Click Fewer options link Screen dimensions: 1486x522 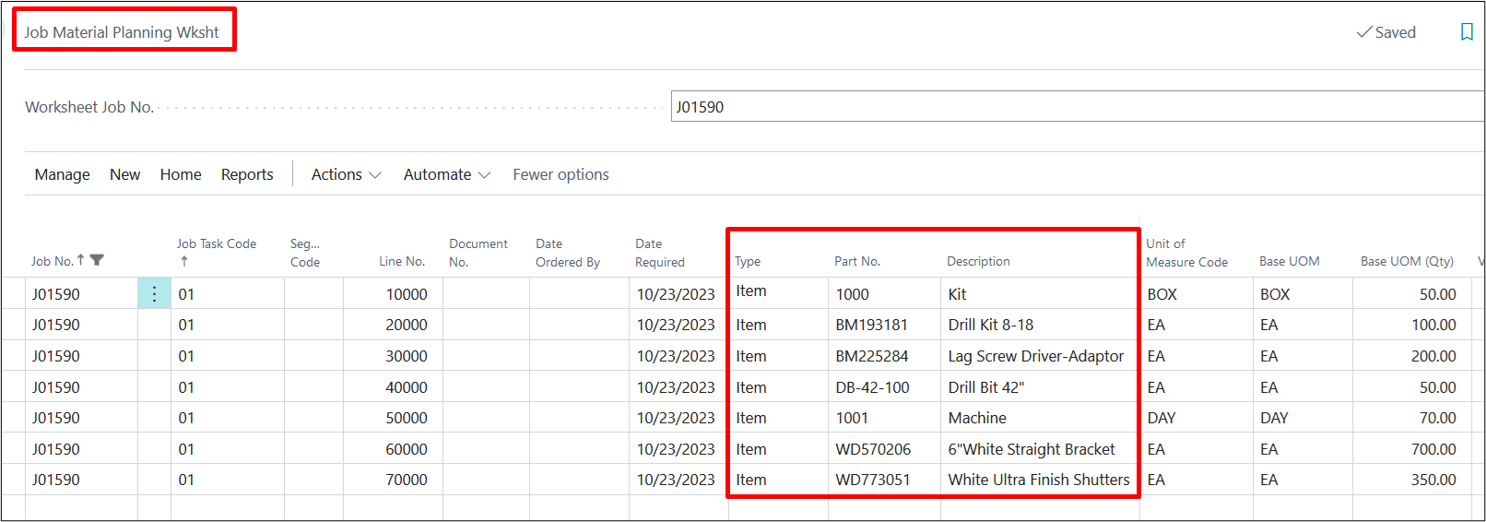560,174
